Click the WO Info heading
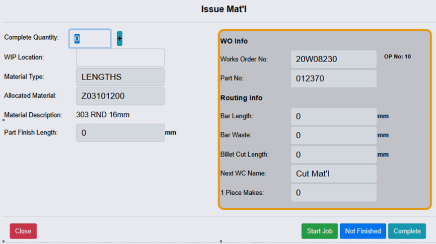The height and width of the screenshot is (244, 436). (234, 41)
